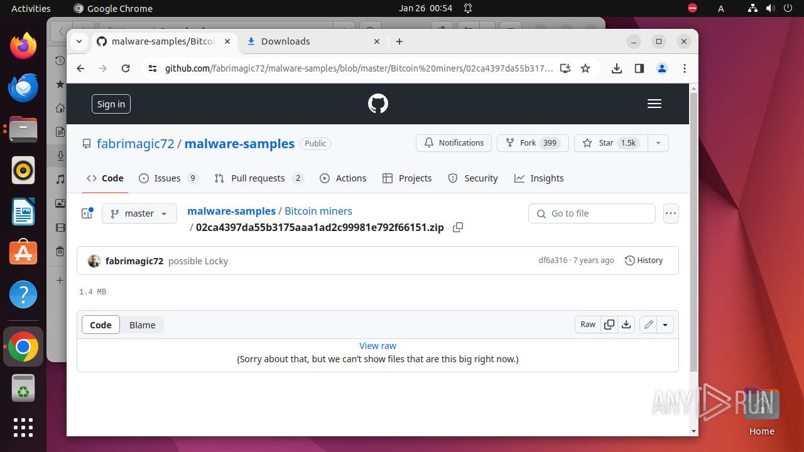Click the pencil edit file icon
Screen dimensions: 804x452
point(648,325)
